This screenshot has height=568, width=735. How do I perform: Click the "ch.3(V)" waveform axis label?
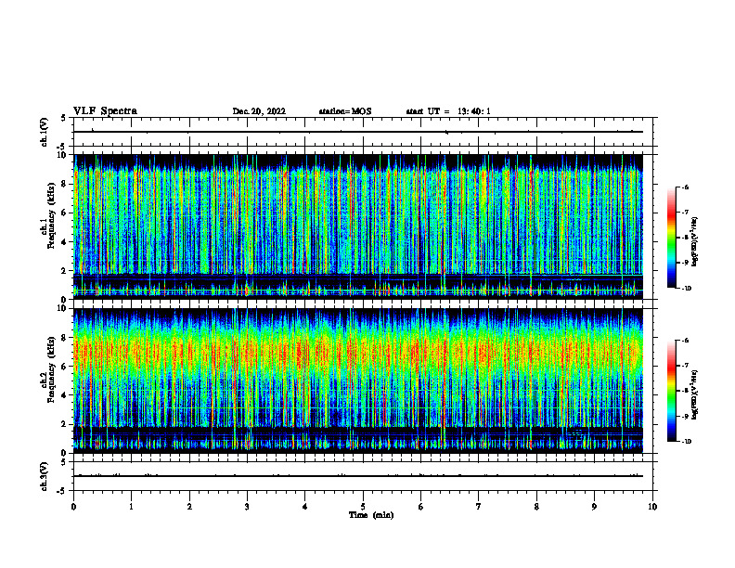coord(44,476)
